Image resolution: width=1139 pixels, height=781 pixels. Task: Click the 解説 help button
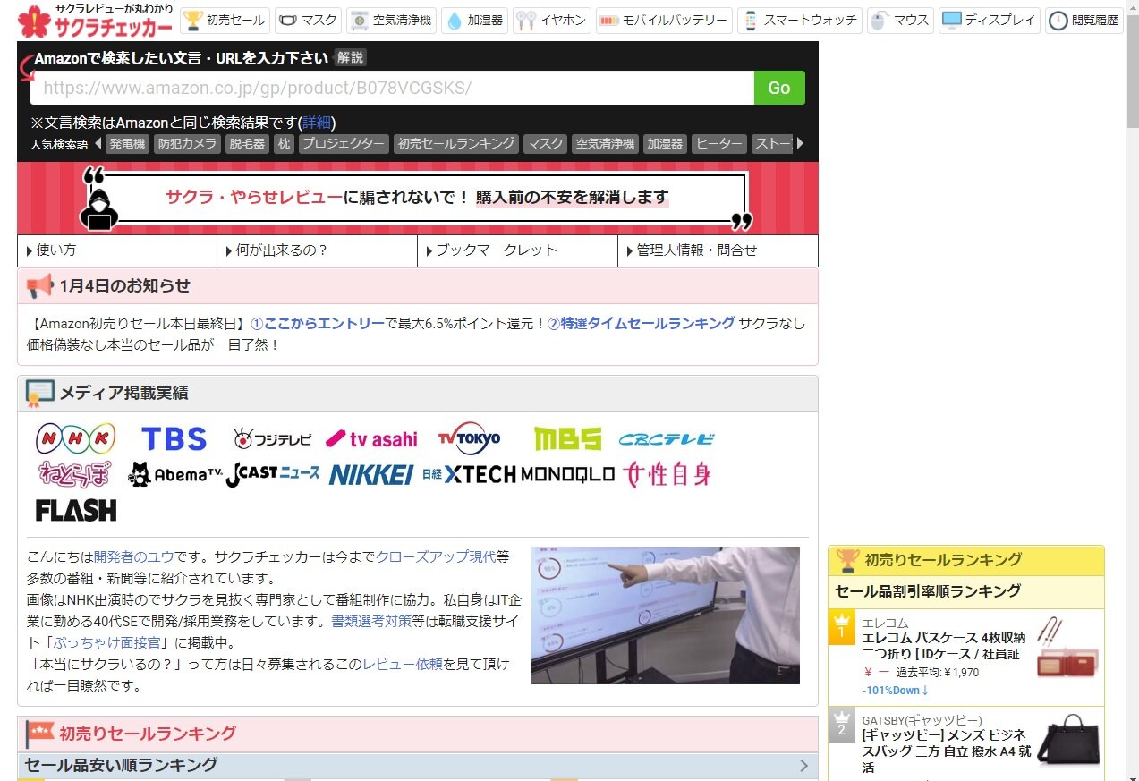point(350,58)
